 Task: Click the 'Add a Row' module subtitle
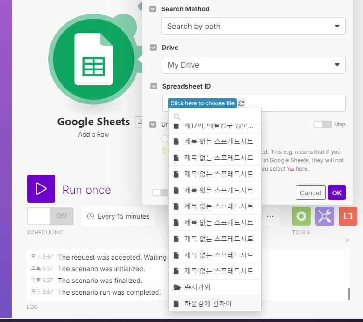[x=93, y=134]
